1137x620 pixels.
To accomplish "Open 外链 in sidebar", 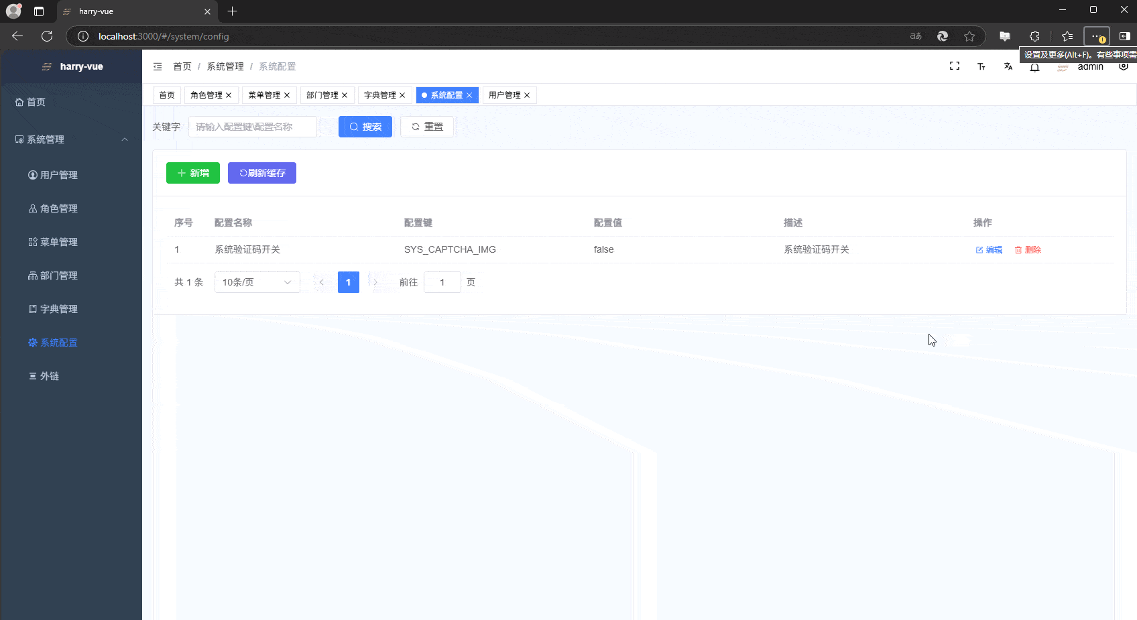I will point(71,376).
